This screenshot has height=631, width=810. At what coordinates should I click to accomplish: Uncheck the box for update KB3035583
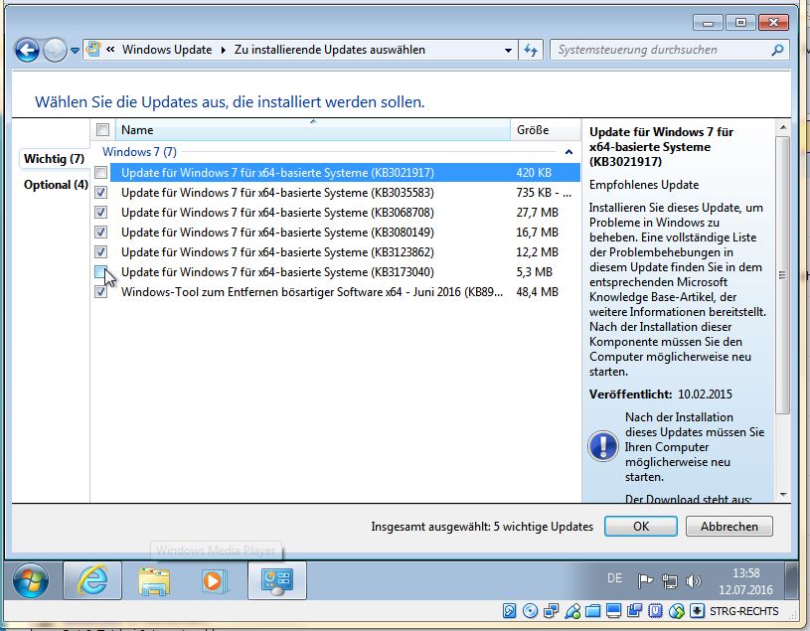[x=101, y=193]
